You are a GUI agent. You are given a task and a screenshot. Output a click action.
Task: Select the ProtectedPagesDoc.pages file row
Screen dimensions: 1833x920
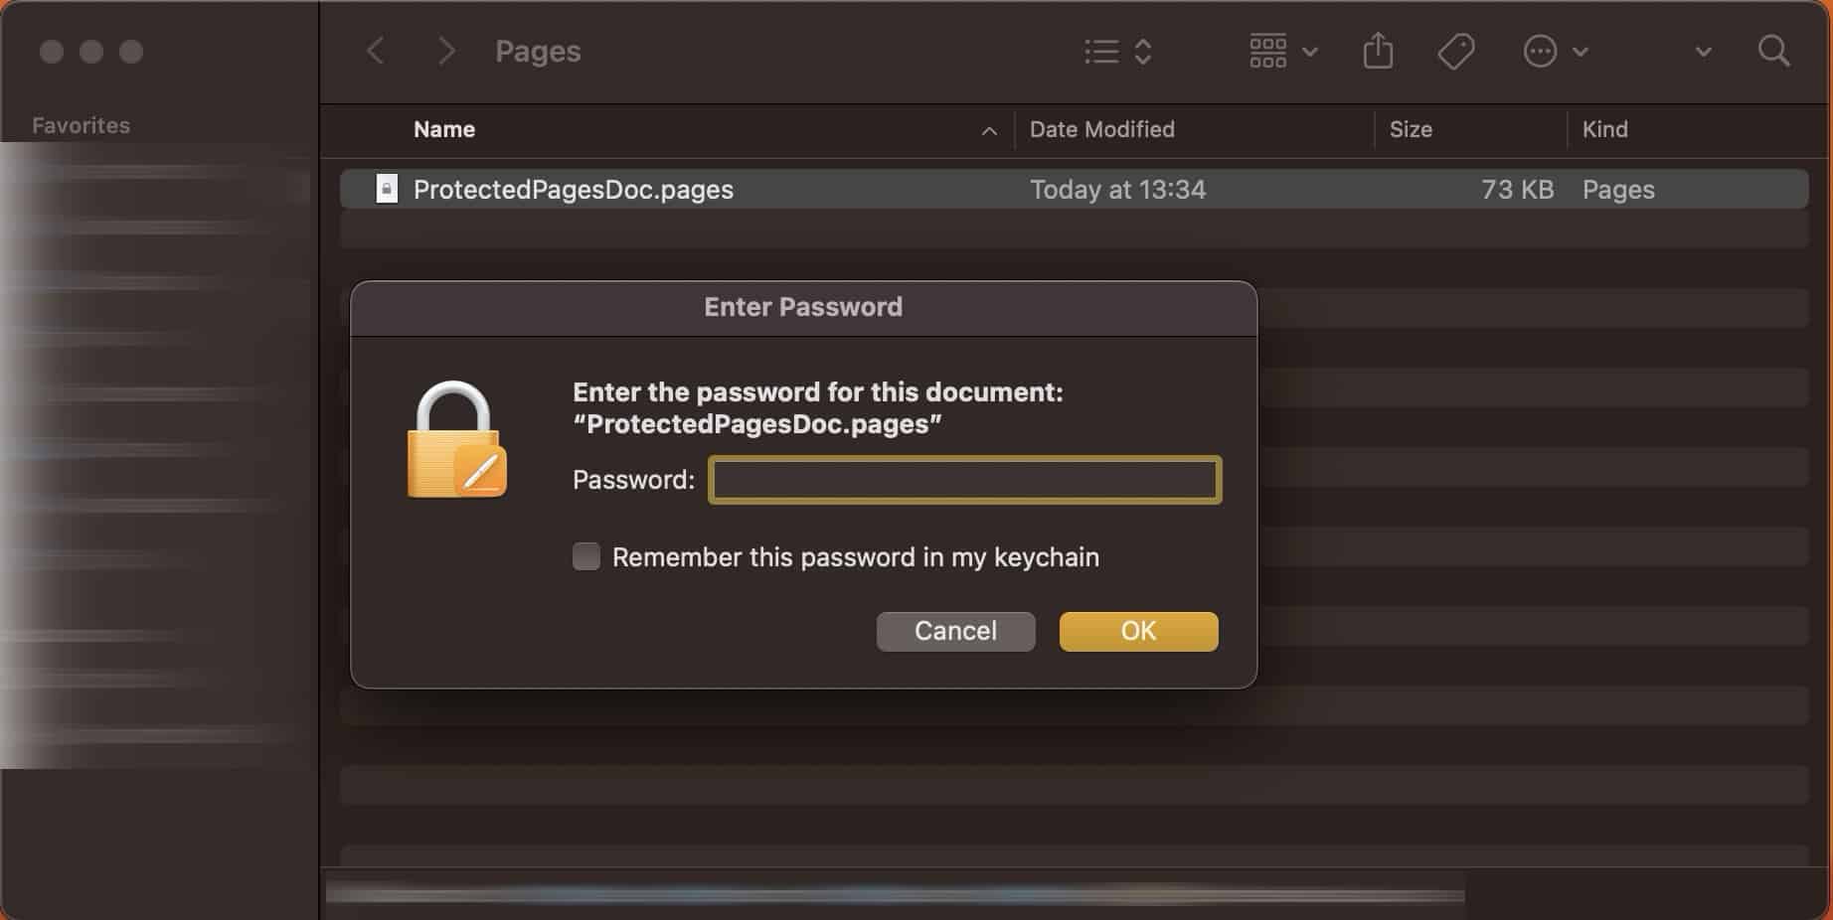point(1074,189)
